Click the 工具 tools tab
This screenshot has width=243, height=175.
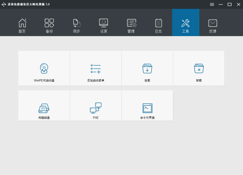point(185,26)
